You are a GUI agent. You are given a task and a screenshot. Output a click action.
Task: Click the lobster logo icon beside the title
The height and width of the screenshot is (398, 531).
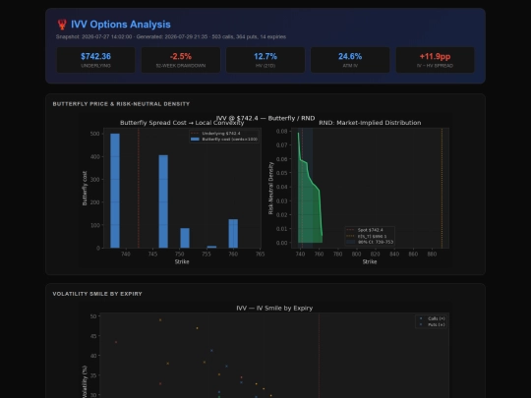point(62,25)
